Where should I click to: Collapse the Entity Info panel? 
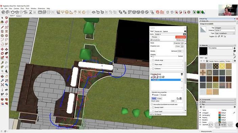tap(200, 21)
